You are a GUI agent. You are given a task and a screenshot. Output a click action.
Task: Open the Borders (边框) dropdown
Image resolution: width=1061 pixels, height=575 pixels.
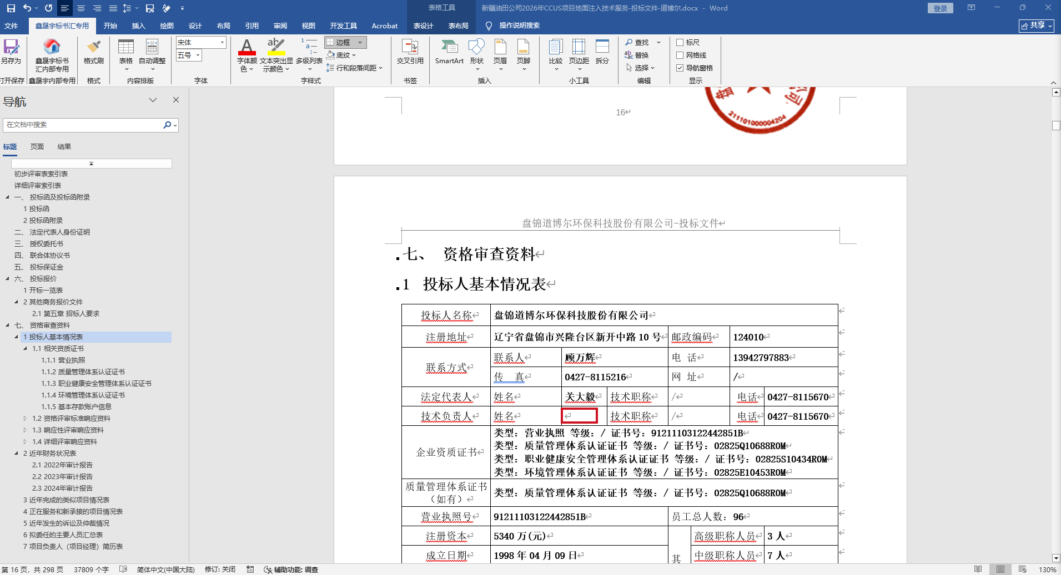tap(360, 43)
